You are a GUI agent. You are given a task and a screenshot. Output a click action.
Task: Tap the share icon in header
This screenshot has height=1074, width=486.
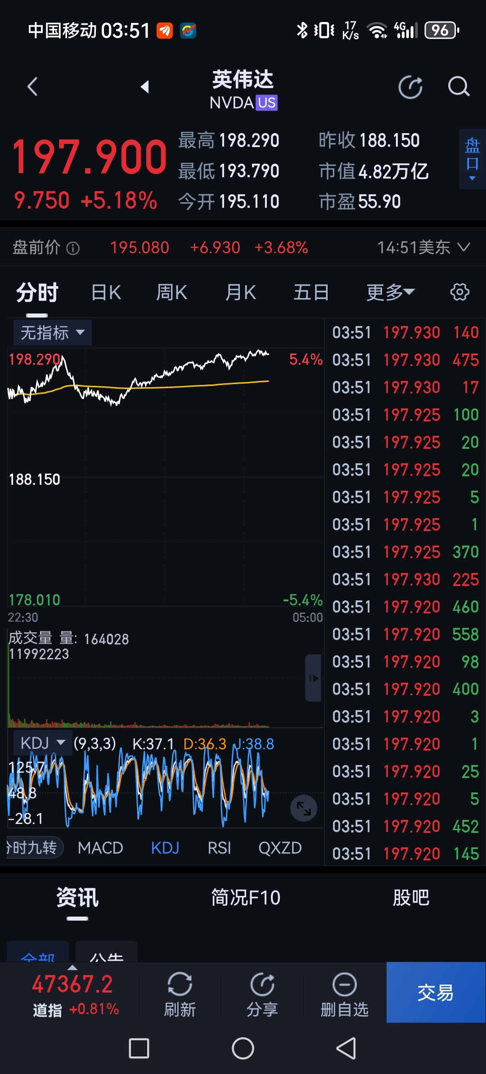click(x=410, y=87)
